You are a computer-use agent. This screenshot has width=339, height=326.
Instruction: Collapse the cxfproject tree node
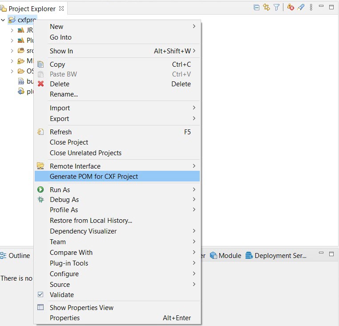(x=4, y=20)
